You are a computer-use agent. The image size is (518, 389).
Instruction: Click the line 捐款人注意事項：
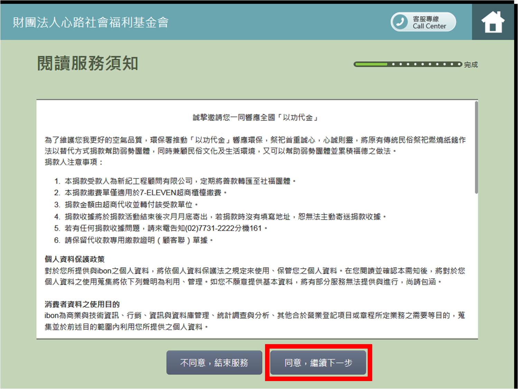point(74,162)
